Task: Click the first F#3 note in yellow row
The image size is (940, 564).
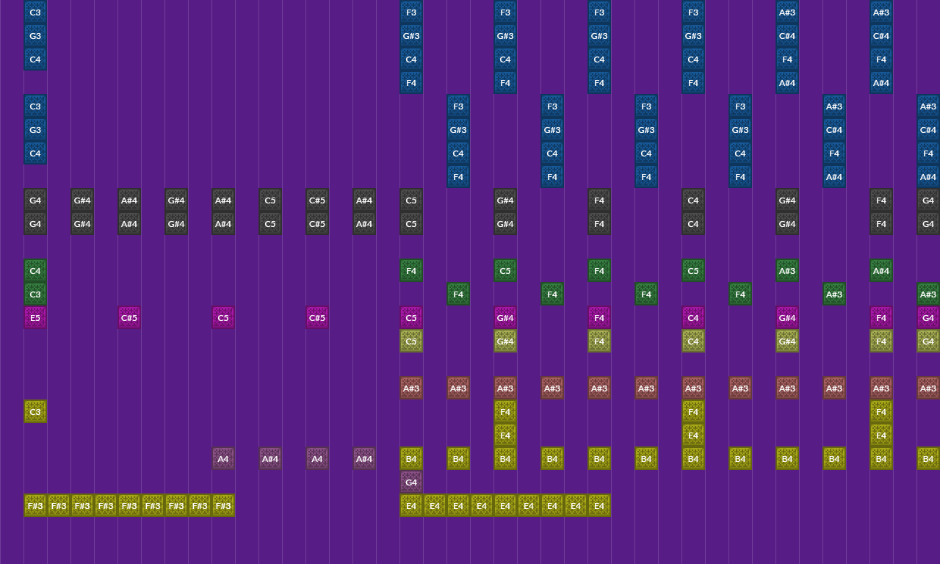Action: [x=35, y=506]
